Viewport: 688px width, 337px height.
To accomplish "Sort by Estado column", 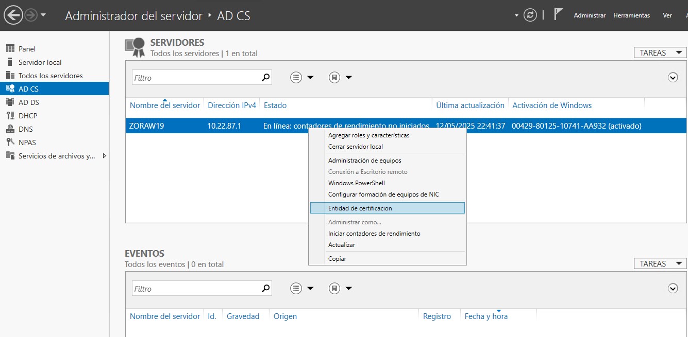I will [x=275, y=105].
